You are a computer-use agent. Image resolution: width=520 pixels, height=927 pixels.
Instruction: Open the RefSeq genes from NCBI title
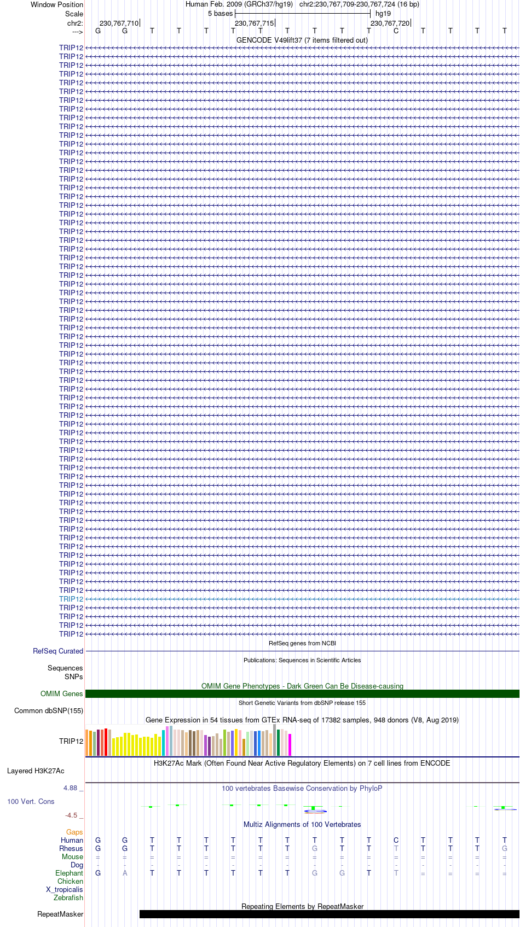coord(302,643)
